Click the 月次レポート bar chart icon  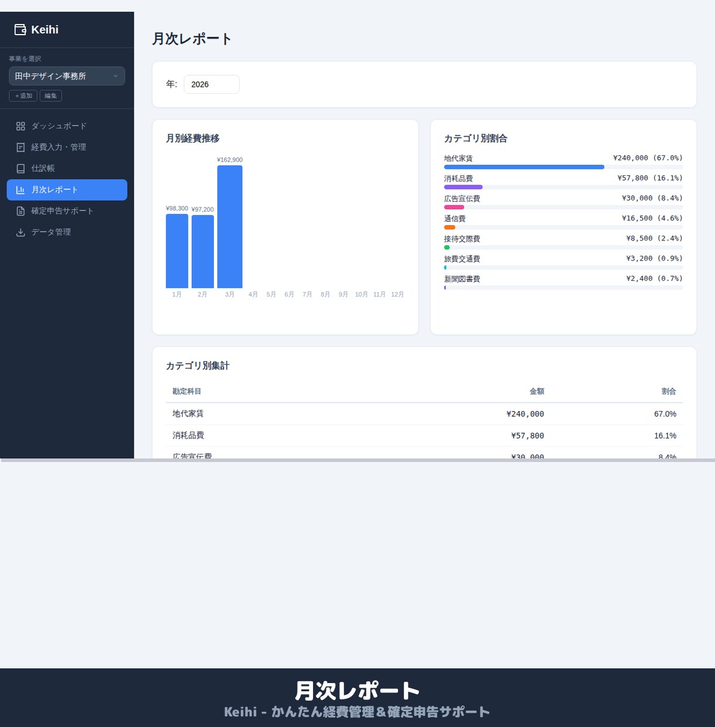pos(21,190)
